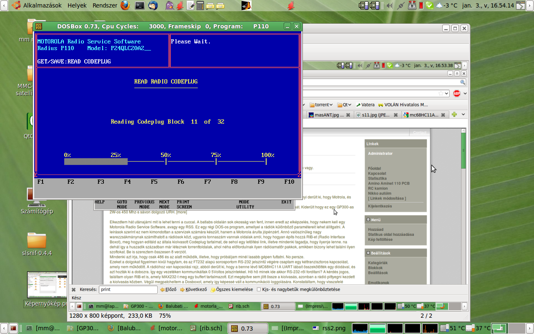Open the torrent bookmarks folder dropdown
The height and width of the screenshot is (334, 534).
(321, 105)
